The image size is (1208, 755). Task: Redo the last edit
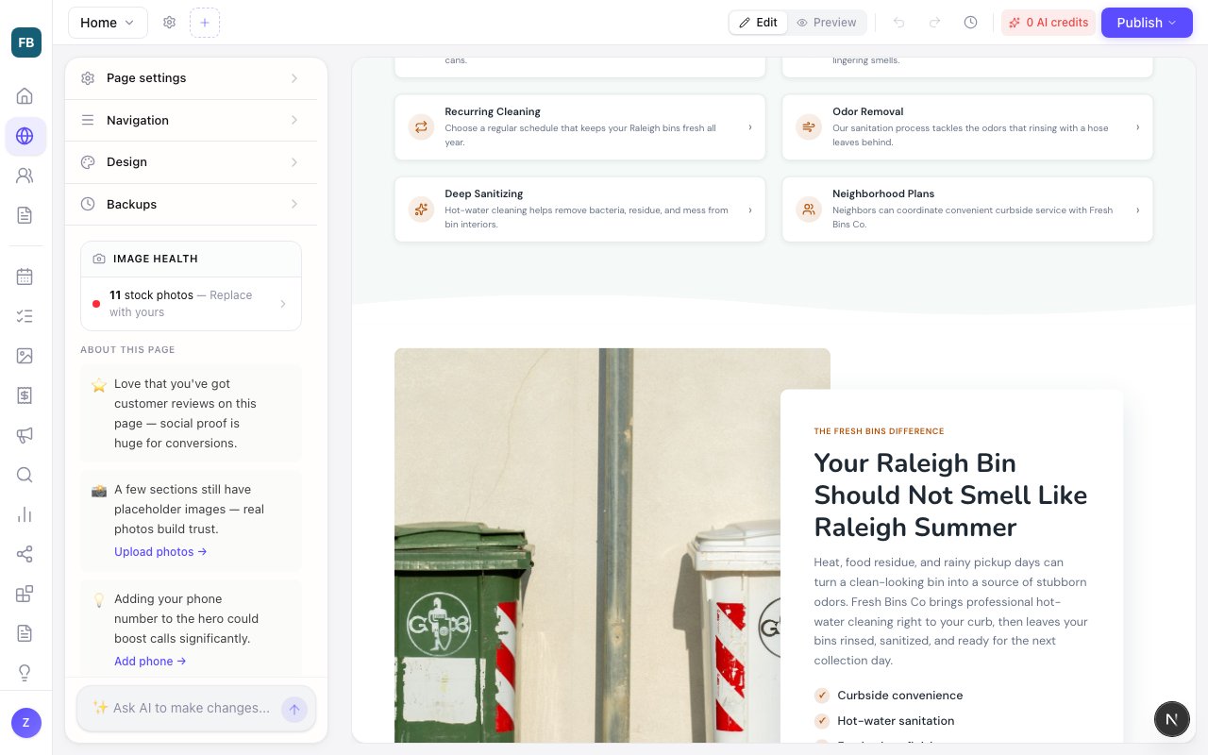(934, 23)
